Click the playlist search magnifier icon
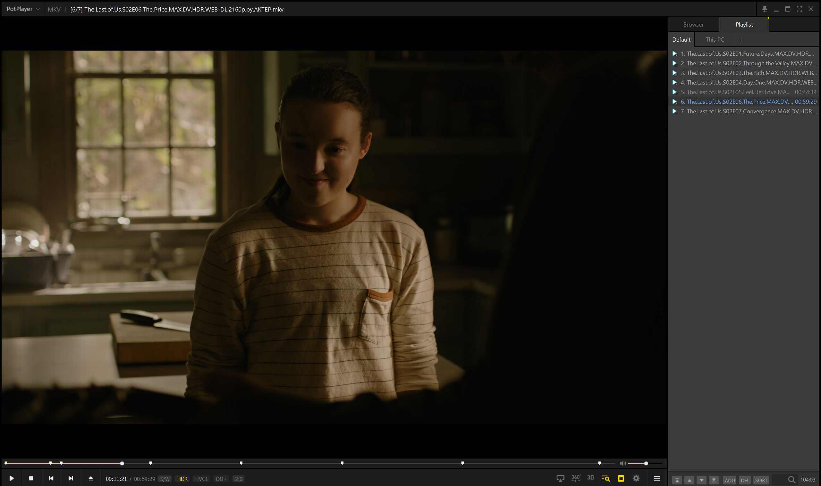821x486 pixels. (791, 480)
